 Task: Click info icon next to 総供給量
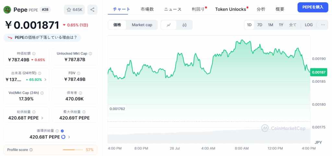pos(34,112)
